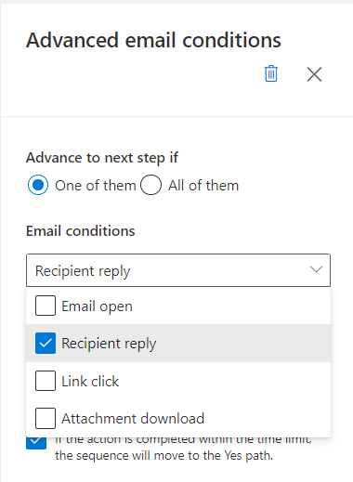Enable the Attachment download checkbox
353x482 pixels.
pyautogui.click(x=46, y=418)
